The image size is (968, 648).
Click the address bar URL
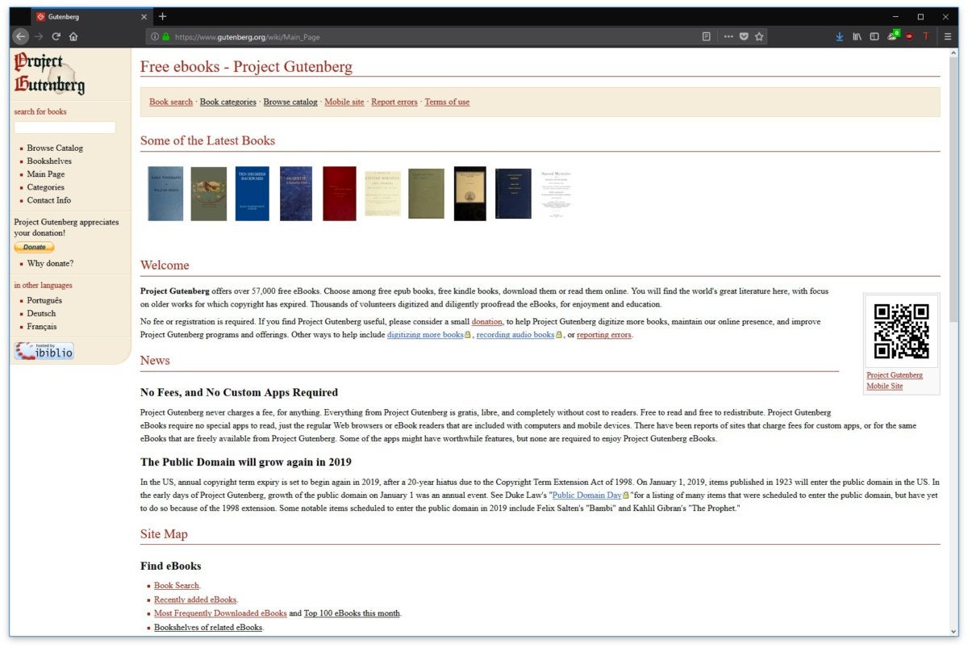pyautogui.click(x=248, y=37)
